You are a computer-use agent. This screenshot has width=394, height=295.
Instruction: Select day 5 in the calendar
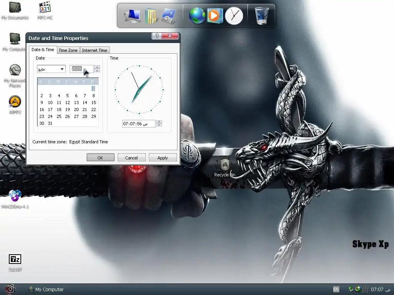click(67, 96)
